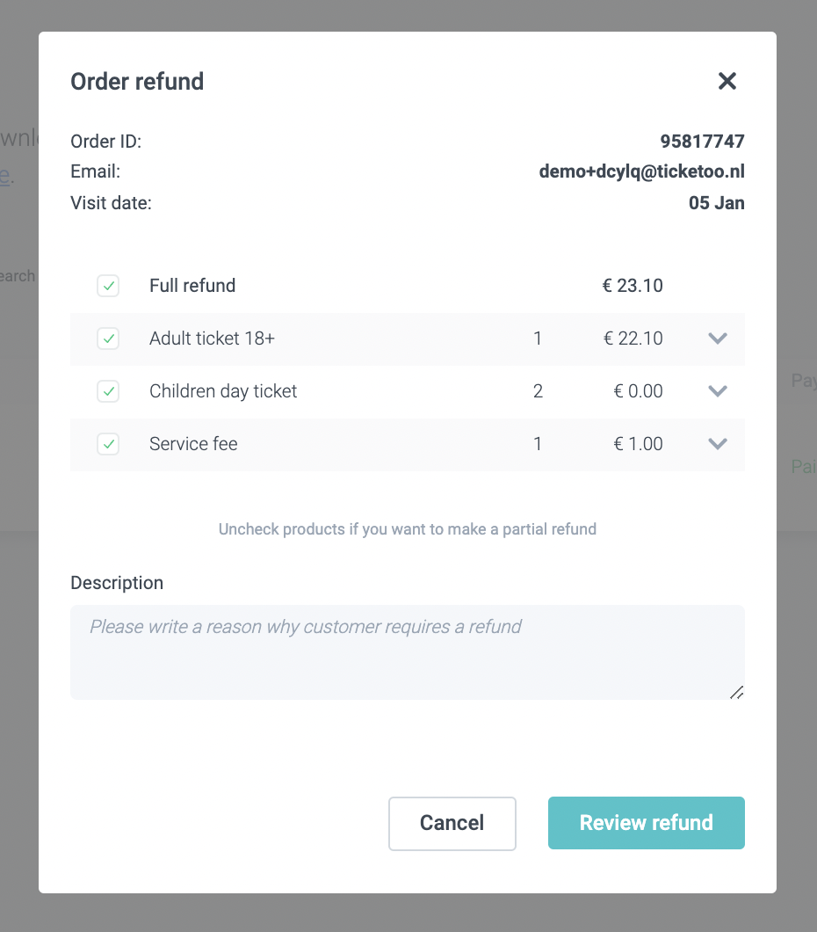
Task: Uncheck the Full refund checkbox
Action: click(108, 286)
